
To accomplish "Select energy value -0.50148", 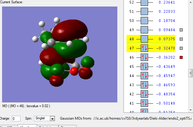I will 166,103.
